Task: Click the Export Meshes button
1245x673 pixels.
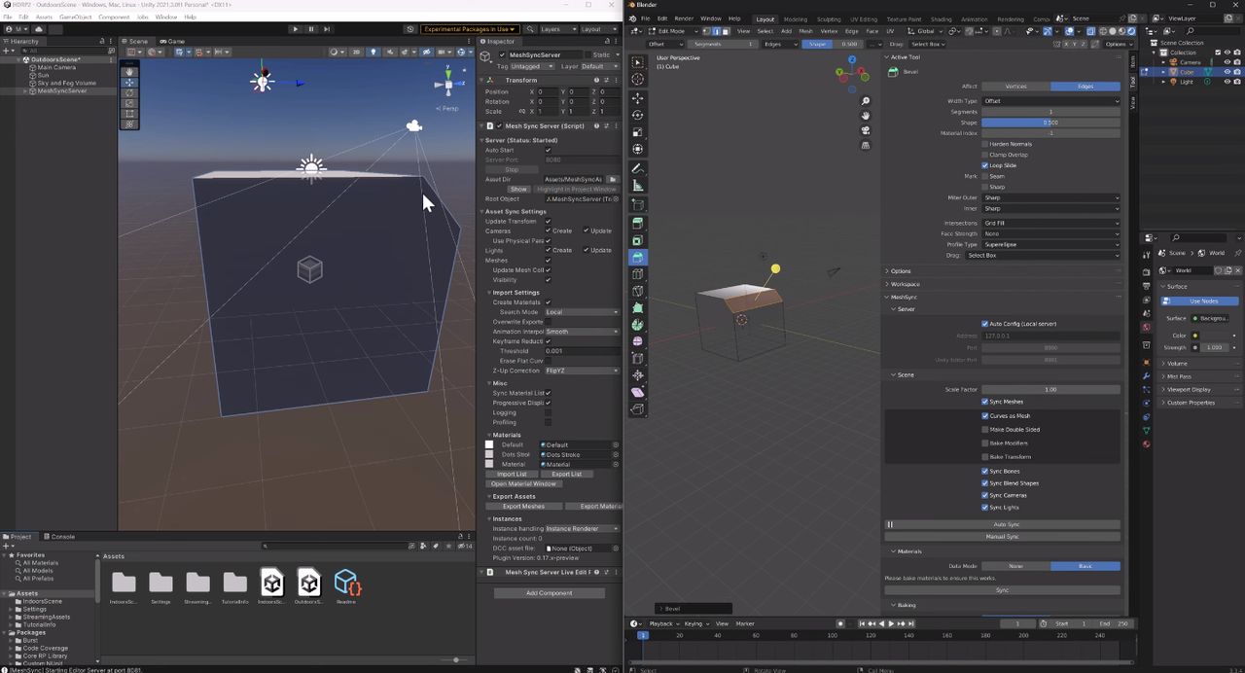Action: pos(523,507)
